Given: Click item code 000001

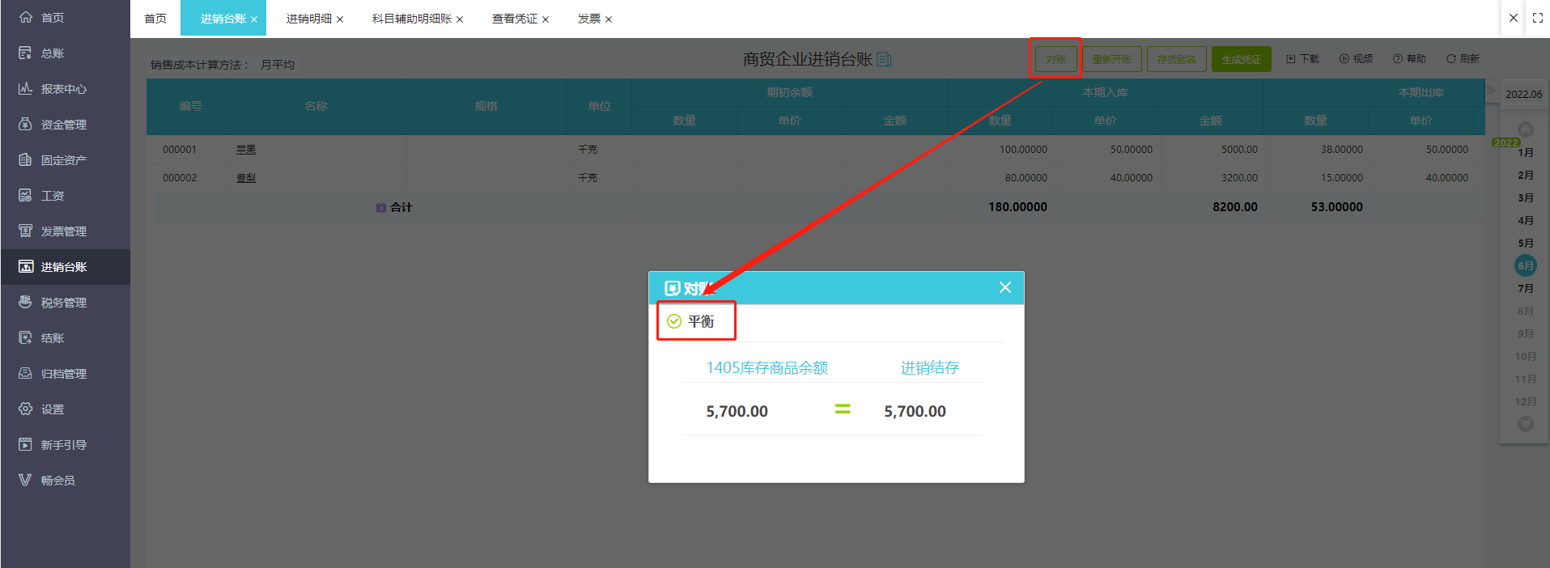Looking at the screenshot, I should coord(180,150).
